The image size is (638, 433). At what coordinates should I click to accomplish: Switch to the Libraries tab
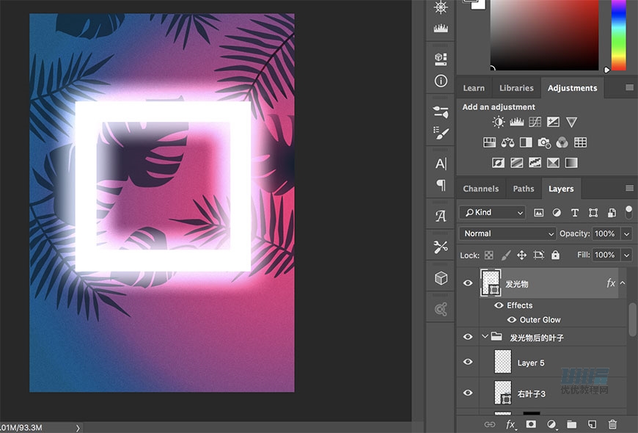(516, 88)
